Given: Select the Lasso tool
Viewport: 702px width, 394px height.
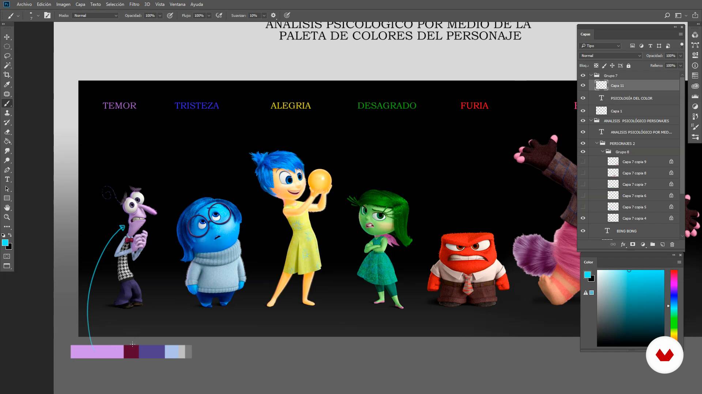Looking at the screenshot, I should point(7,56).
